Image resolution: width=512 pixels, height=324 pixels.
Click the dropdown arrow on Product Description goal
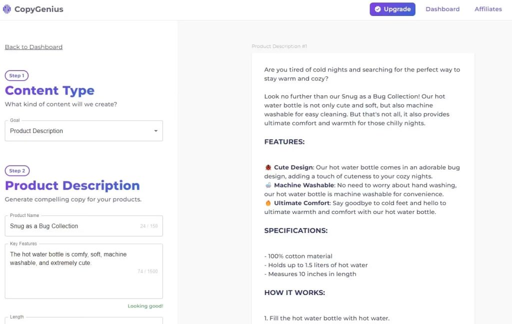pos(155,130)
